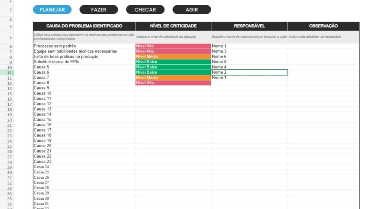Select the 'Processos sem padrão' cell

pyautogui.click(x=84, y=46)
